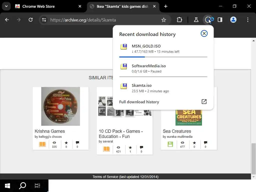The height and width of the screenshot is (192, 256).
Task: Open the Terms of Service footer link
Action: pyautogui.click(x=125, y=177)
